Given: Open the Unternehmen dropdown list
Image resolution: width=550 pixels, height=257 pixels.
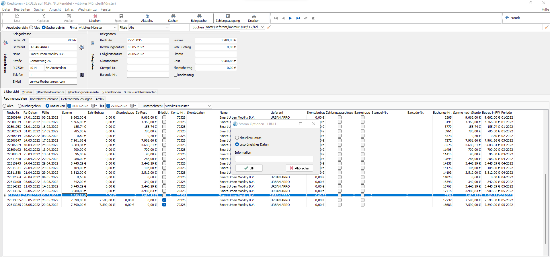Looking at the screenshot, I should [x=209, y=106].
